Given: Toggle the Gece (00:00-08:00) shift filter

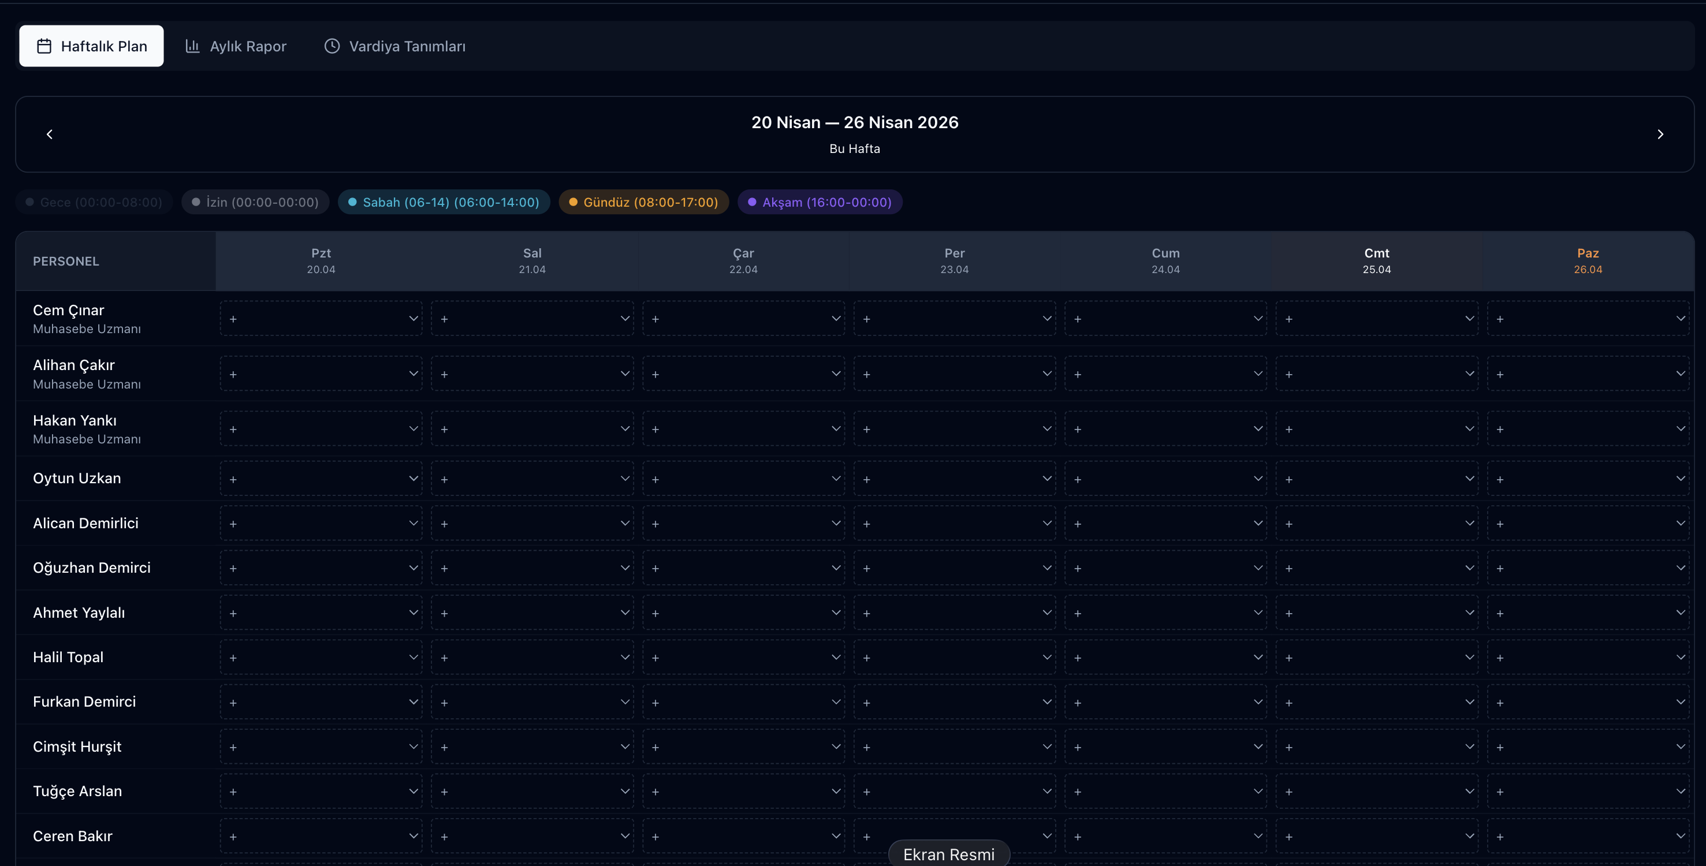Looking at the screenshot, I should 94,202.
